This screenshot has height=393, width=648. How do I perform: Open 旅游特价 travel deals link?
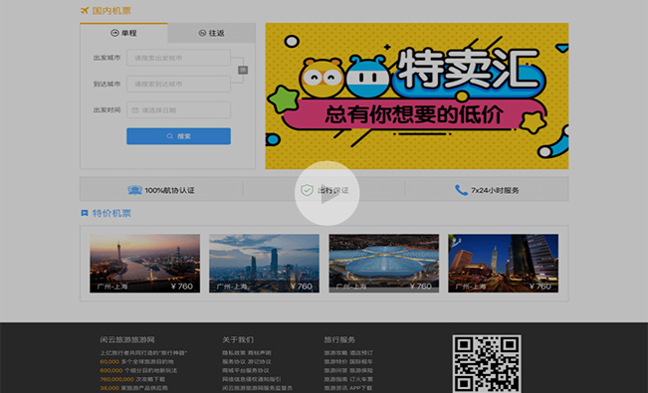(x=335, y=361)
